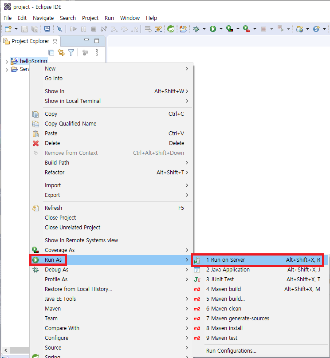Image resolution: width=330 pixels, height=358 pixels.
Task: Open the Window menu
Action: click(x=130, y=18)
